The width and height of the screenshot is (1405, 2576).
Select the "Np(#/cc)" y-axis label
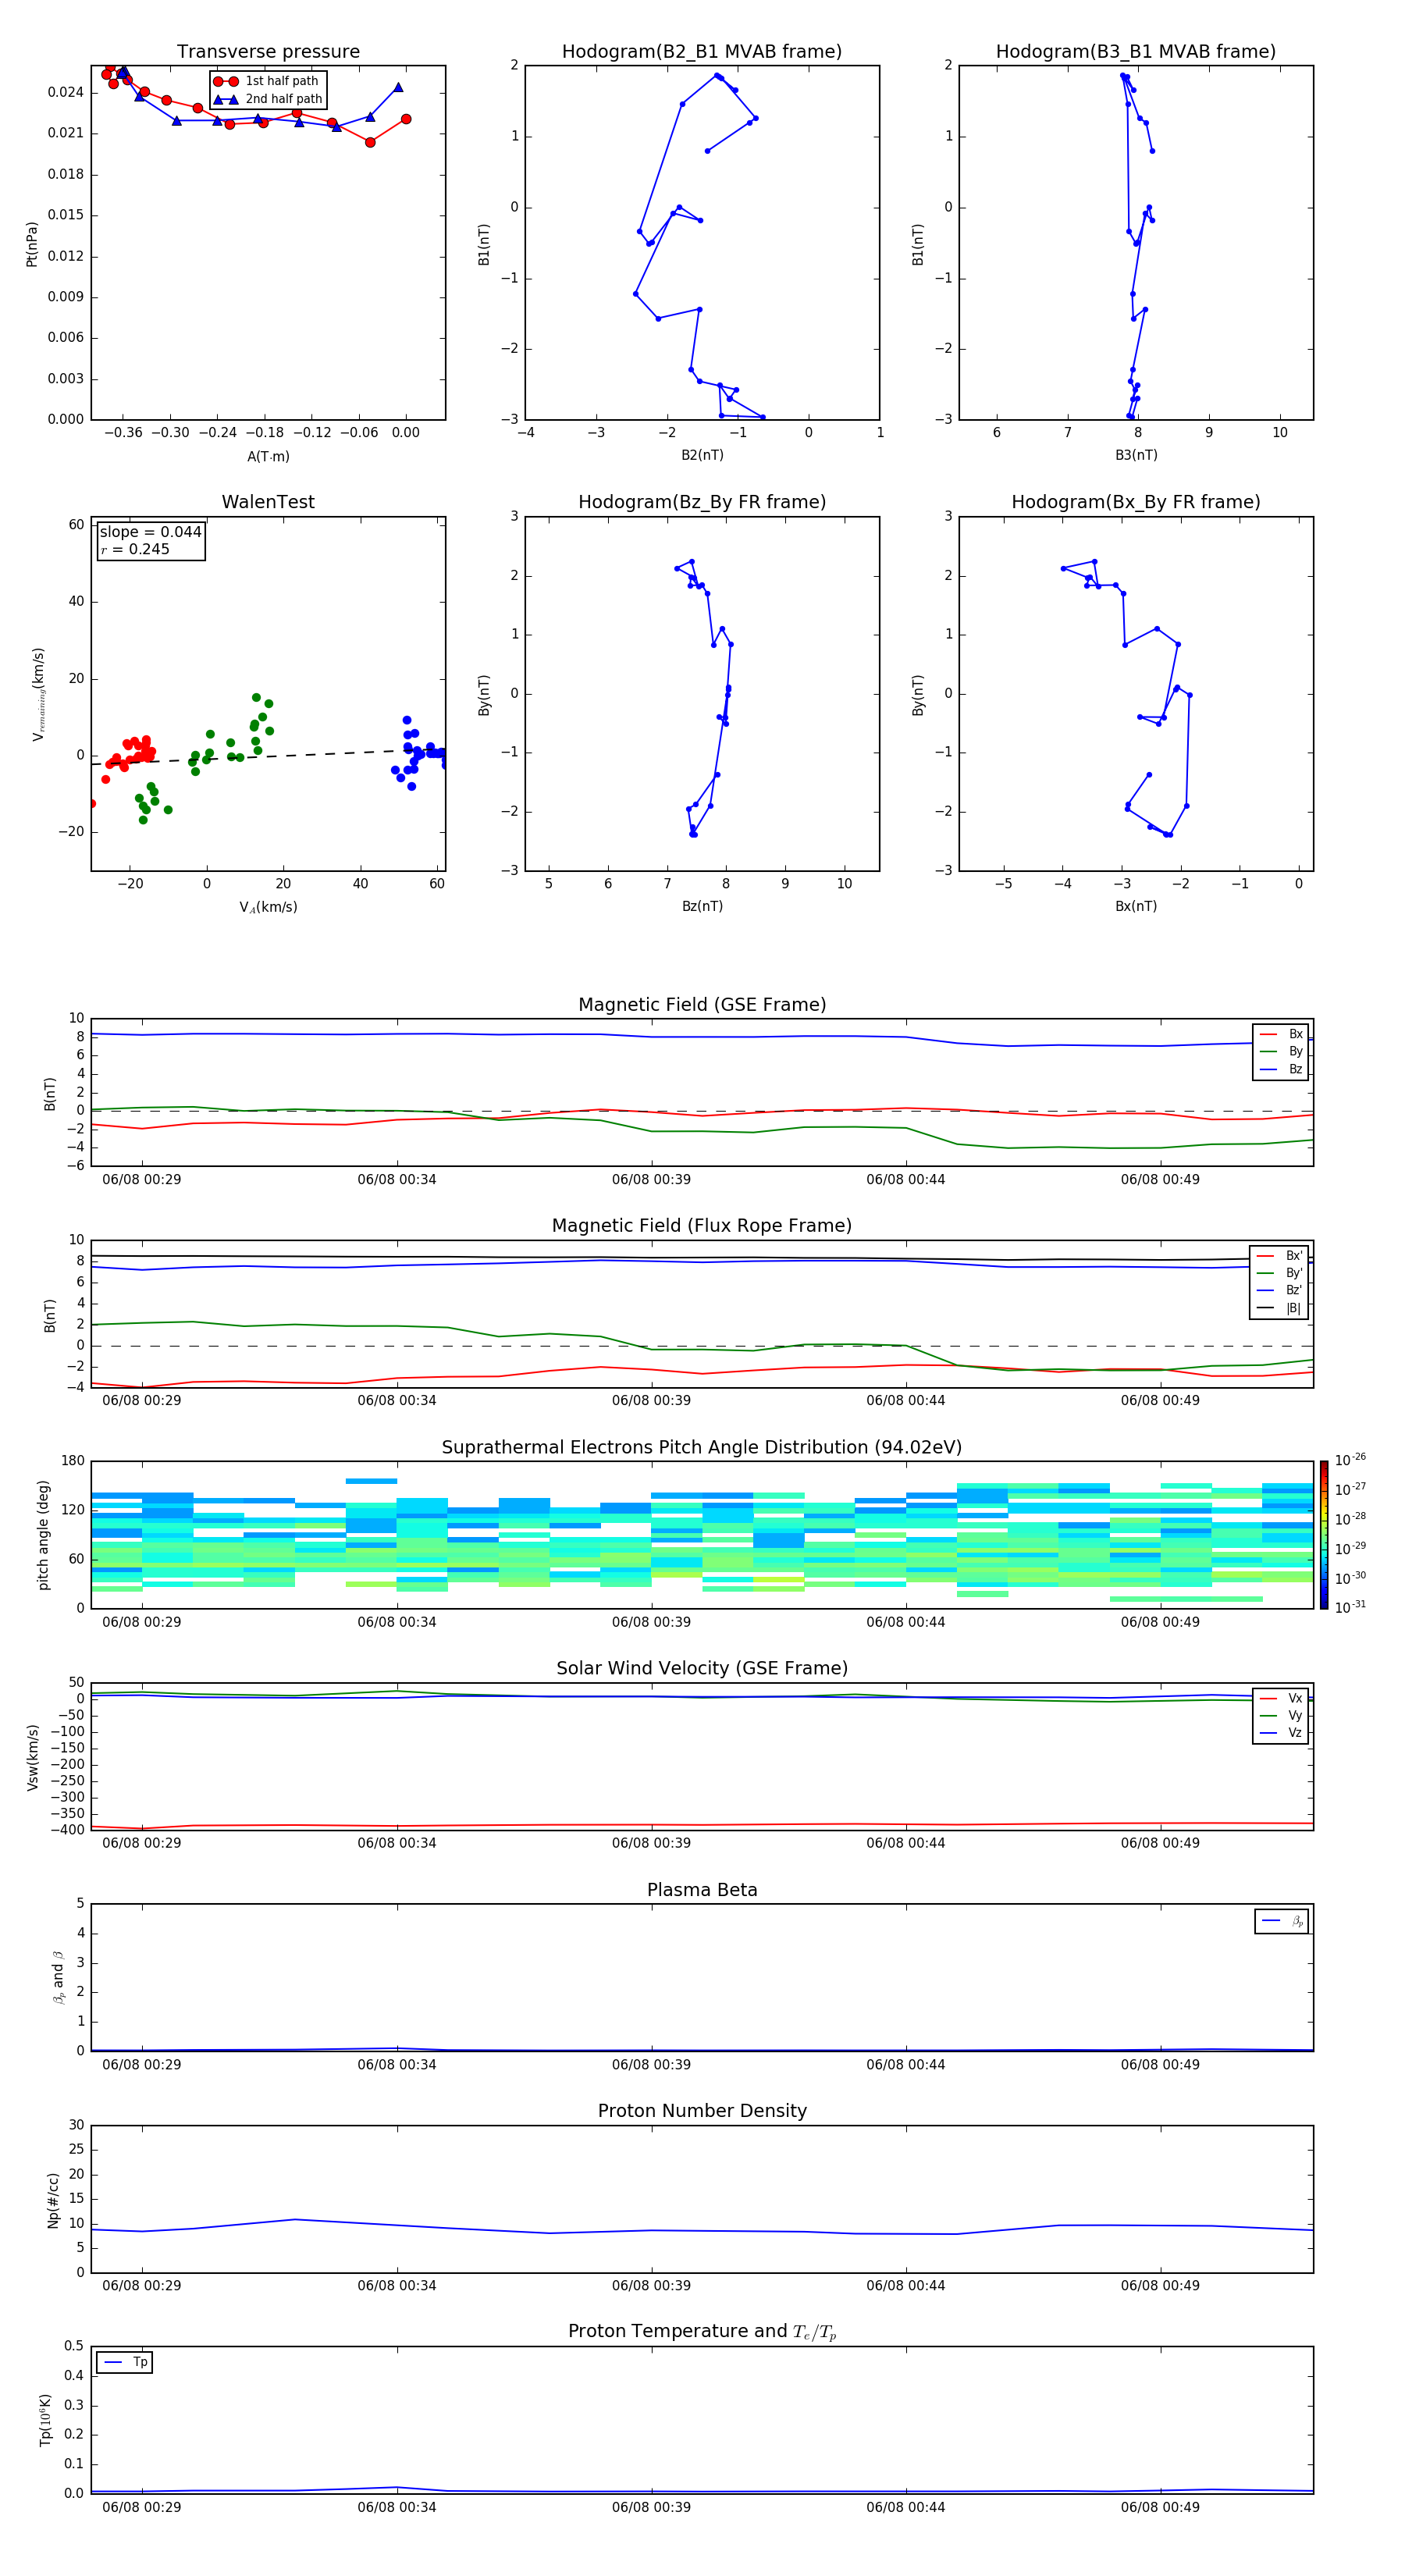[53, 2200]
